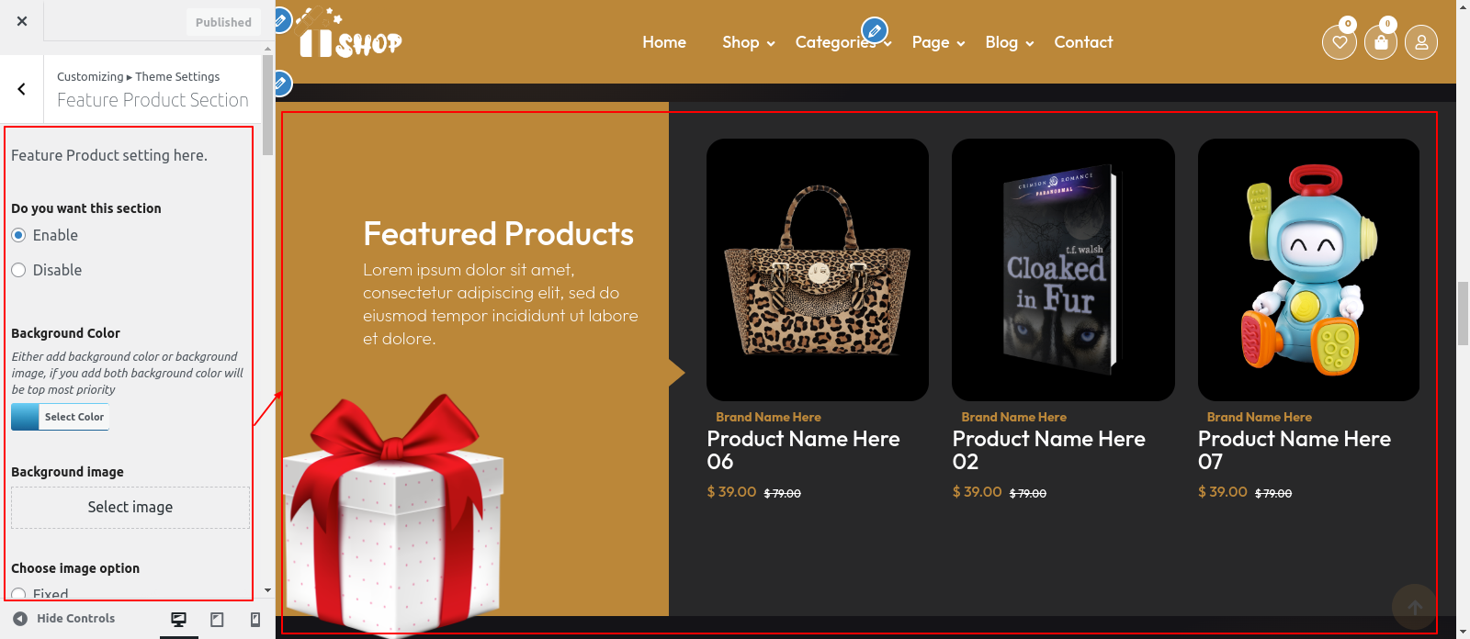Select the Disable radio button

pos(18,270)
